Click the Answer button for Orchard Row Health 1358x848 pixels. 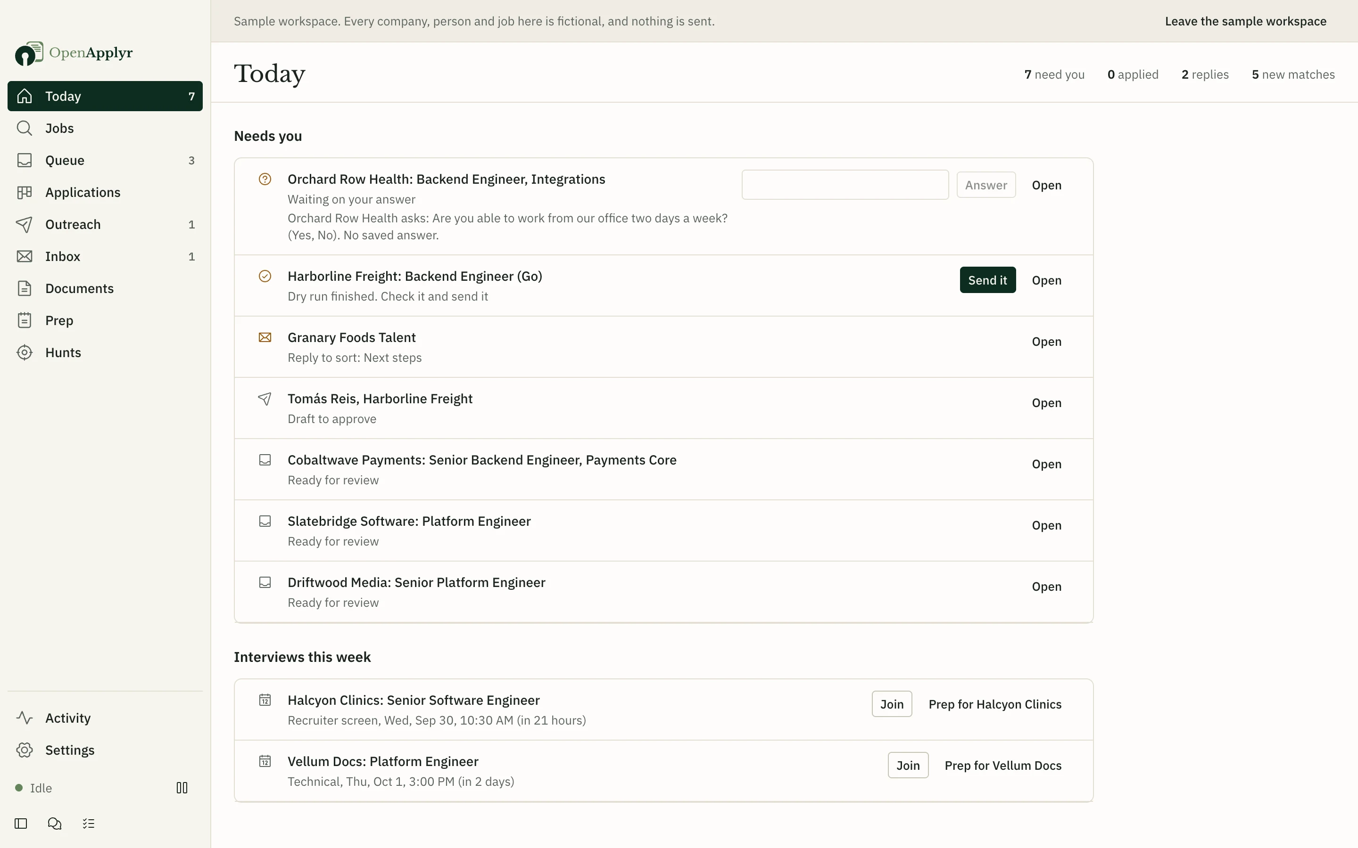[x=986, y=185]
